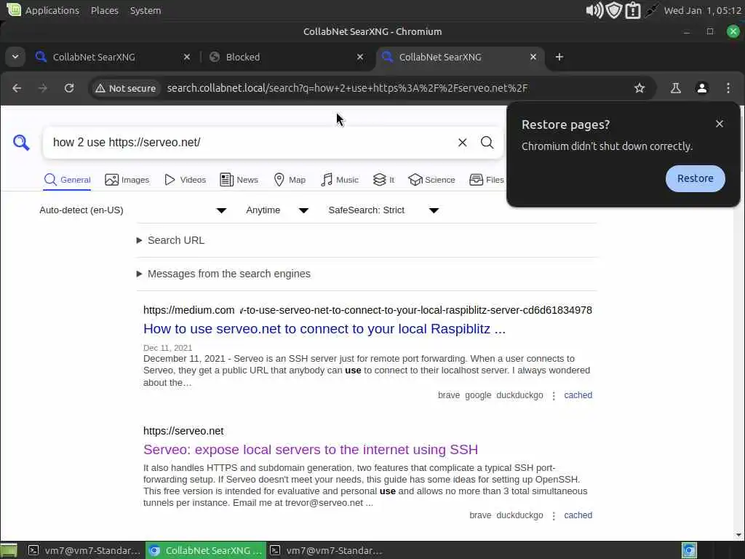Open the System menu
The height and width of the screenshot is (559, 745).
(146, 10)
